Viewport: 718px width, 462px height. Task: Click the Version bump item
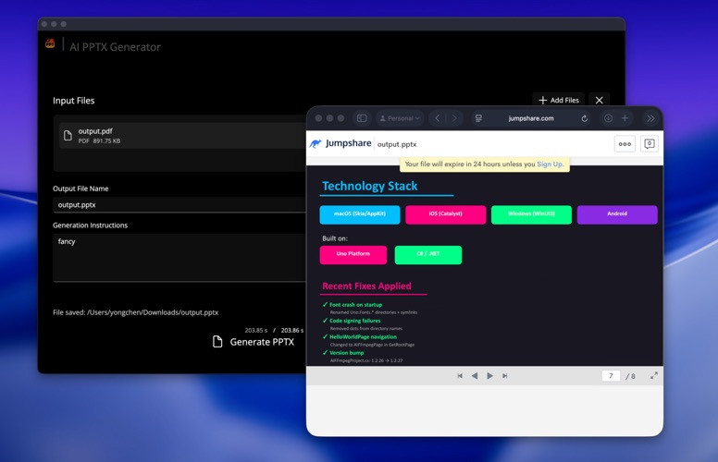(x=347, y=353)
